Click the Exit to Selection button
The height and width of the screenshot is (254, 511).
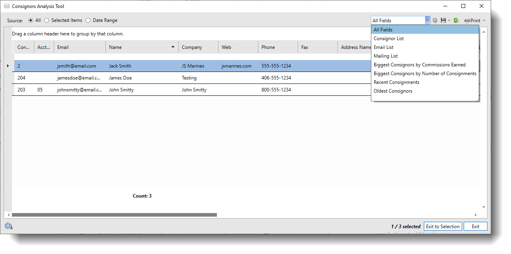(443, 226)
